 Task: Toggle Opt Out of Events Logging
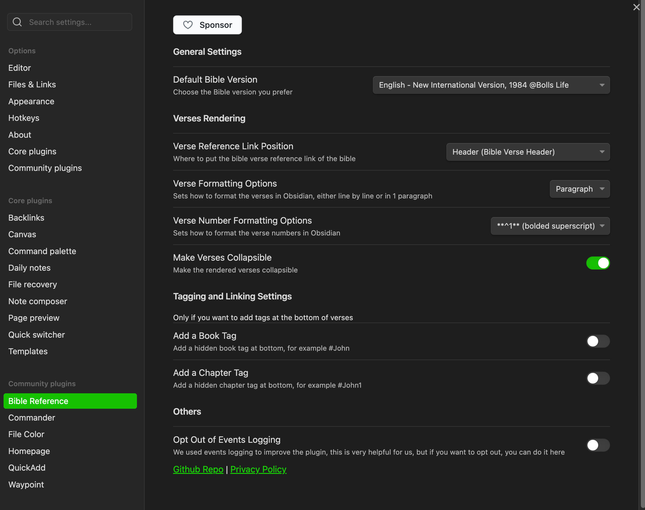coord(598,445)
